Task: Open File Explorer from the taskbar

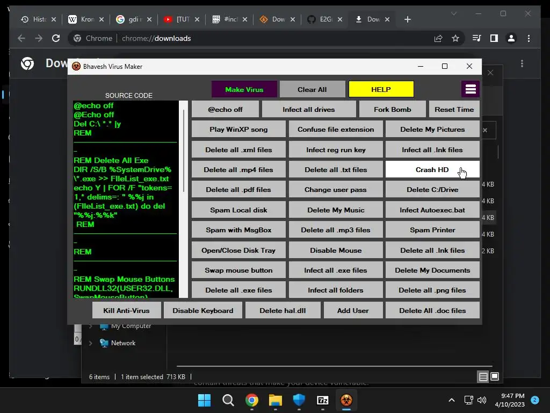Action: (x=276, y=400)
